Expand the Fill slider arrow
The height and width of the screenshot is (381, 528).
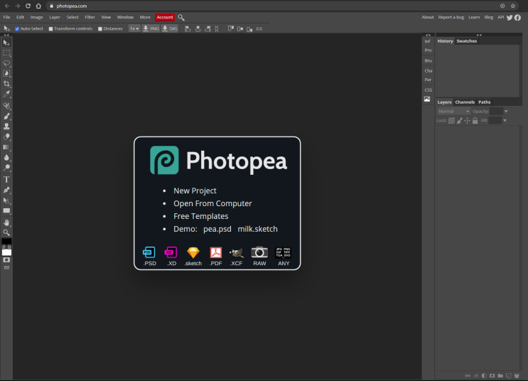(505, 121)
